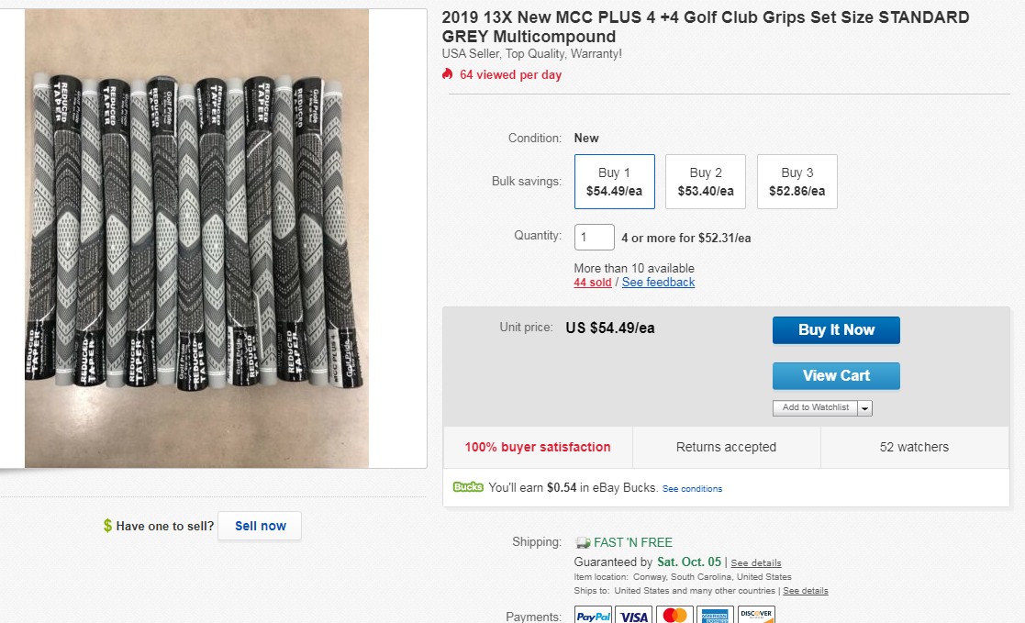Choose Buy 2 at $53.40 each

click(x=705, y=182)
